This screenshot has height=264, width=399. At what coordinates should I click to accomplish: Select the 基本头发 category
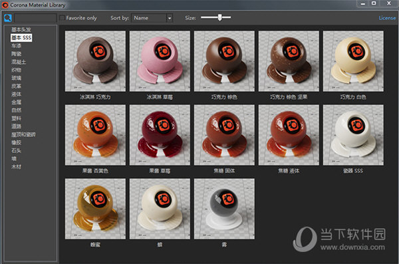(x=21, y=29)
